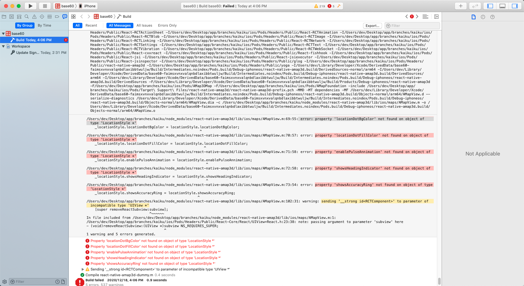
Task: Add an editor on the right
Action: pos(436,16)
